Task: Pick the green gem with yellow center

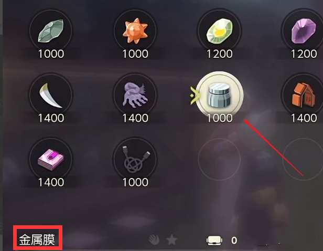Action: pyautogui.click(x=219, y=31)
